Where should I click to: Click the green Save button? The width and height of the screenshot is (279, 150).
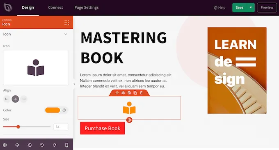[239, 7]
